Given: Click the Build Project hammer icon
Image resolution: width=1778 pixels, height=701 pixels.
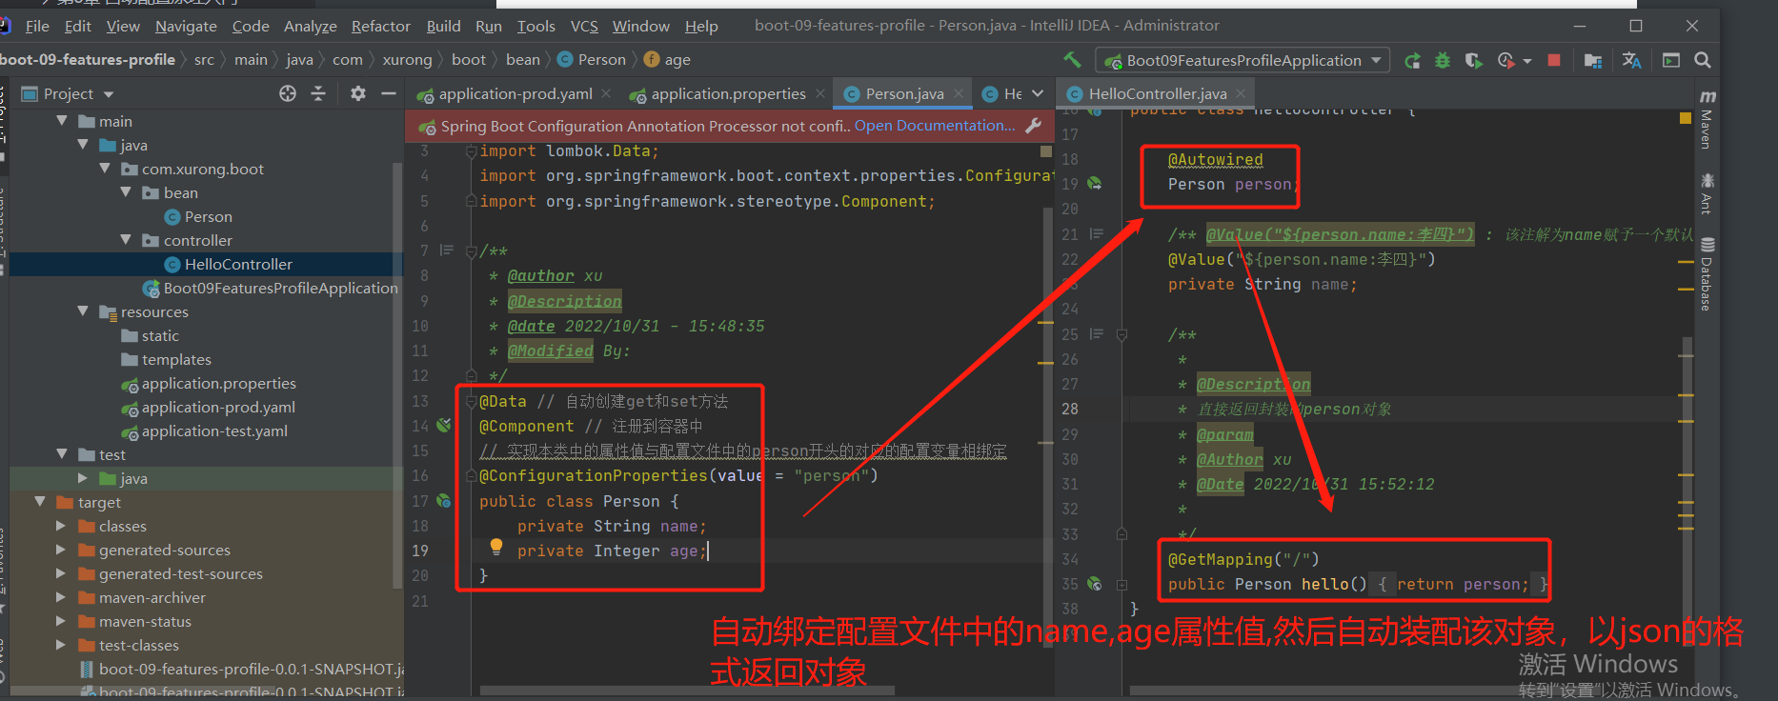Looking at the screenshot, I should tap(1073, 60).
